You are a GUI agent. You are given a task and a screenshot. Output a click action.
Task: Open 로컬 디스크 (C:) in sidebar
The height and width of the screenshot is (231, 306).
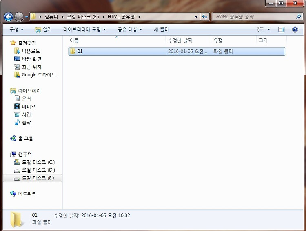pyautogui.click(x=38, y=162)
